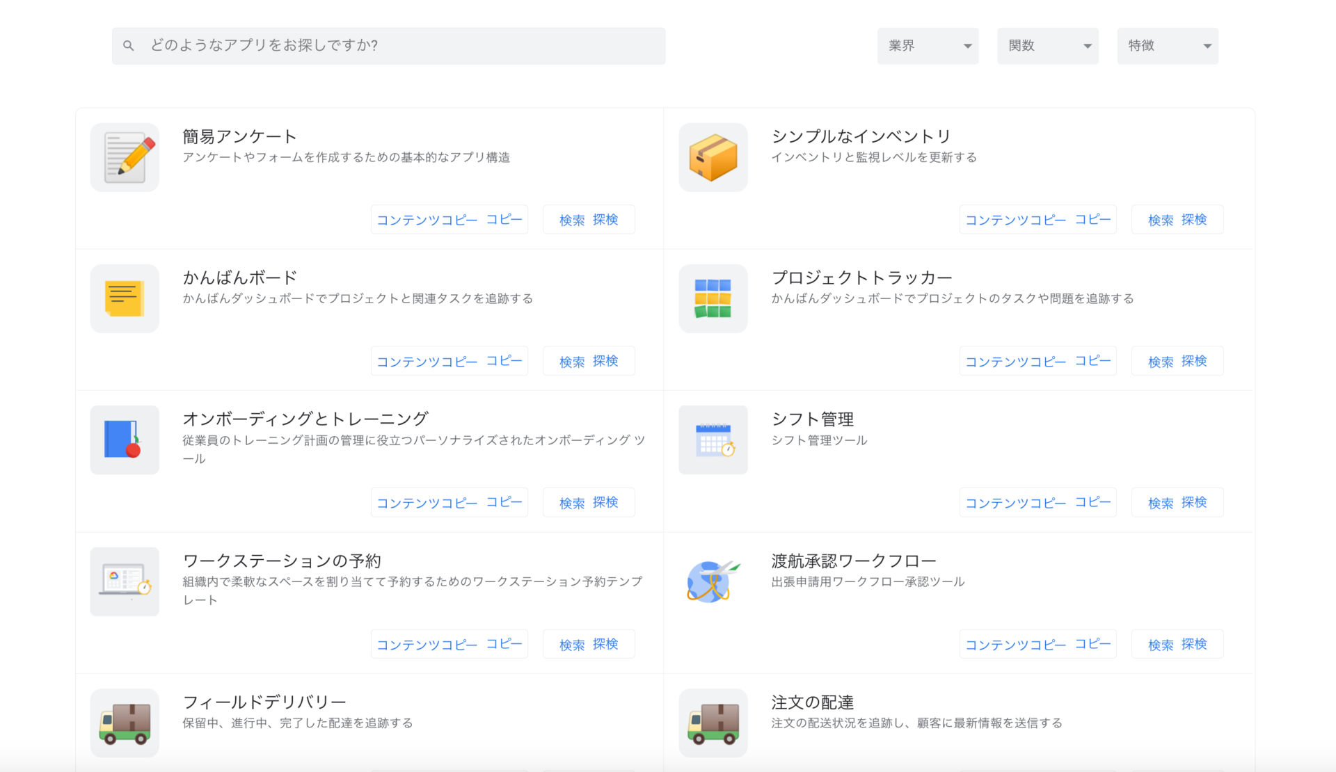Click the 簡易アンケート survey app icon
Screen dimensions: 1336x772
[x=125, y=157]
